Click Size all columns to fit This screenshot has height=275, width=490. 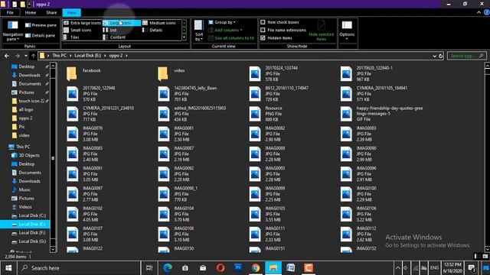pos(231,37)
